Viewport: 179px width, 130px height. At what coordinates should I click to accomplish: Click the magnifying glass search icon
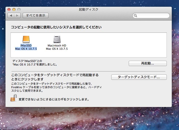pos(135,15)
